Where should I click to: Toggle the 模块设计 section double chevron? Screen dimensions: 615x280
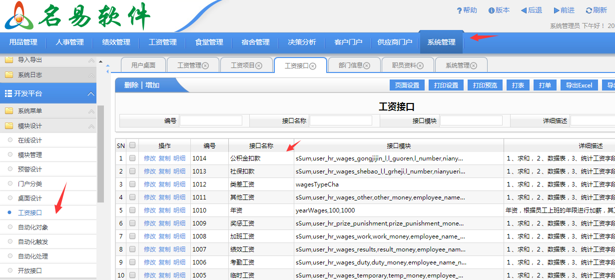point(91,126)
